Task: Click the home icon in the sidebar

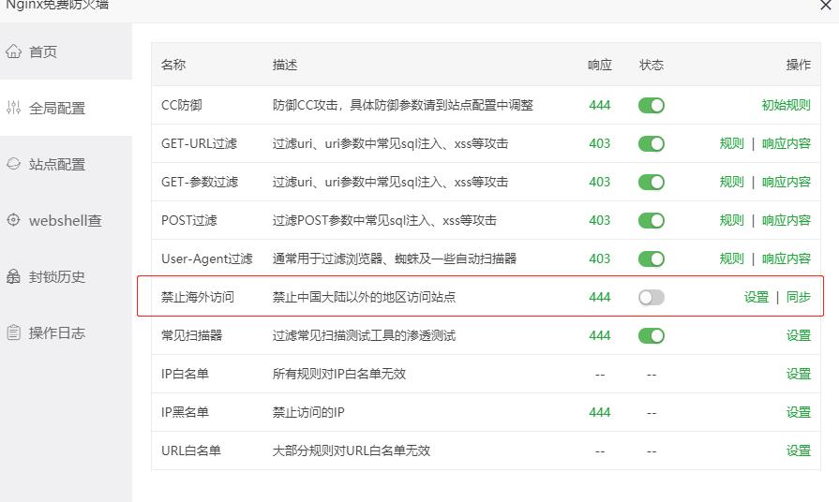Action: point(13,52)
